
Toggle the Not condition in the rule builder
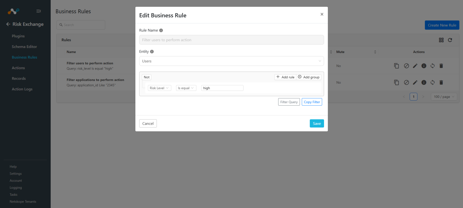(x=146, y=77)
